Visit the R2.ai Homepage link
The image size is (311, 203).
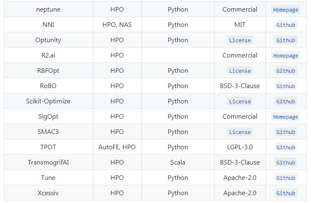tap(286, 55)
